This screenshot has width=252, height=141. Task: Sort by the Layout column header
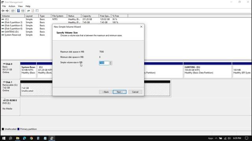[x=31, y=16]
